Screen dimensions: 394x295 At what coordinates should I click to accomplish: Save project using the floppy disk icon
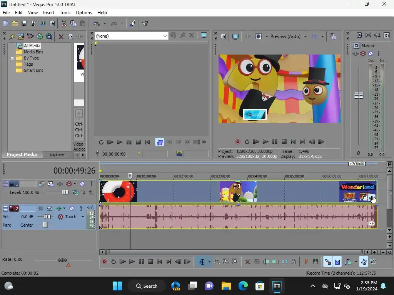pos(24,23)
